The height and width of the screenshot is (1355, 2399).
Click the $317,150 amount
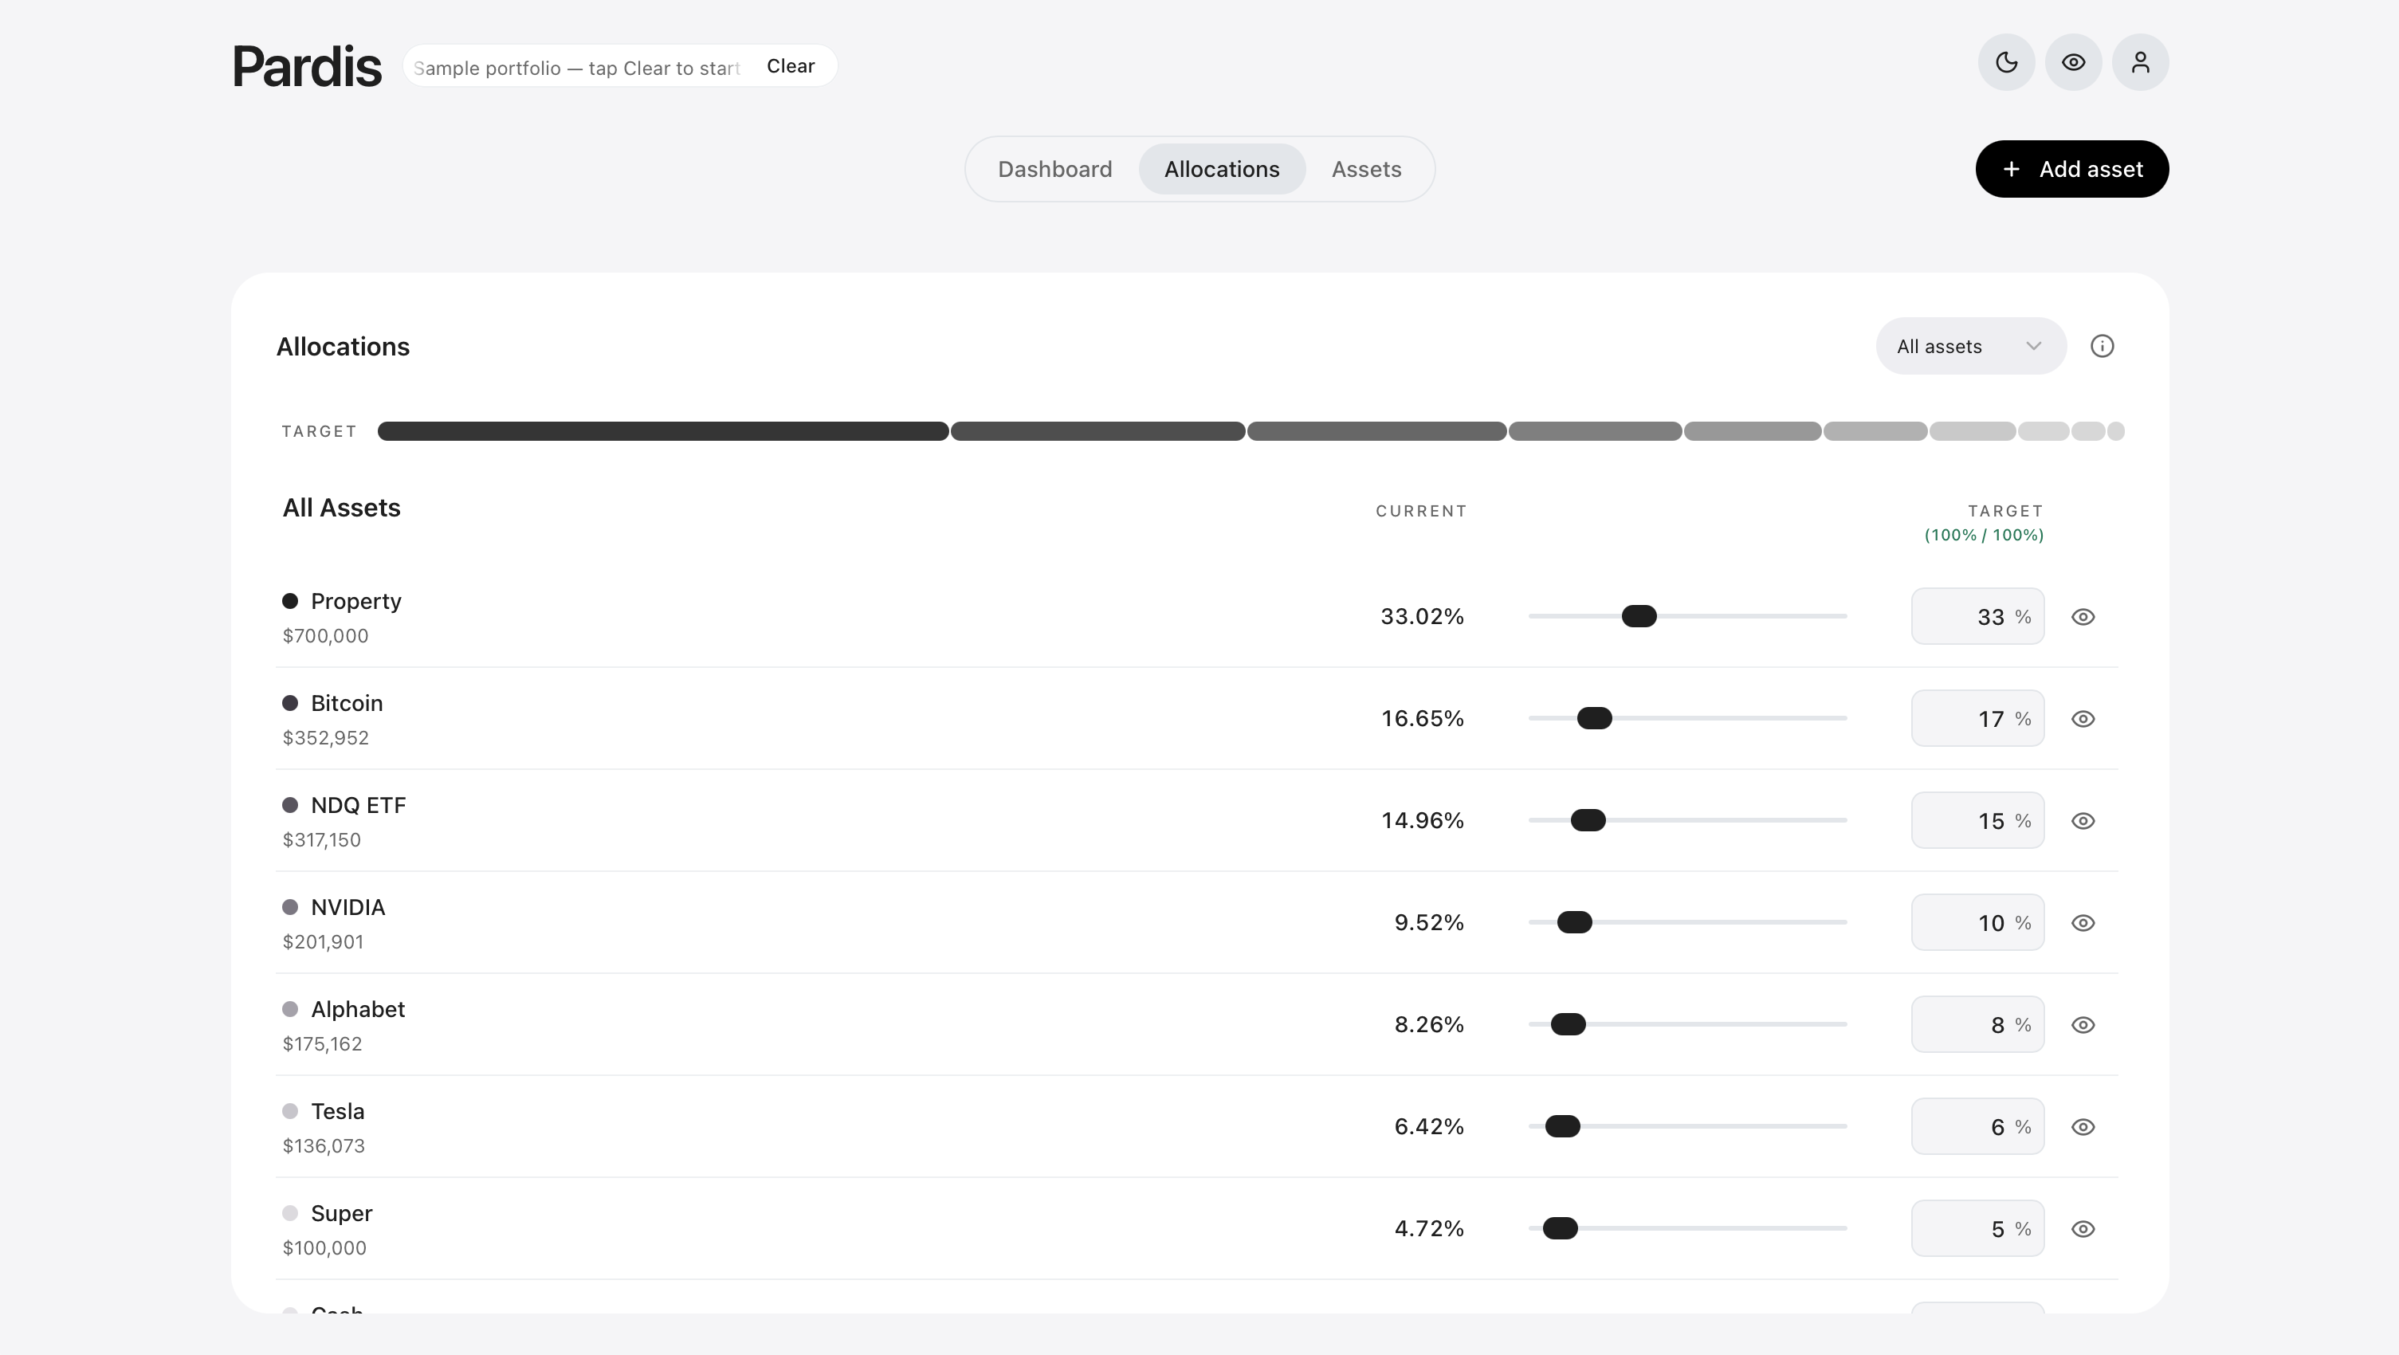pos(321,840)
